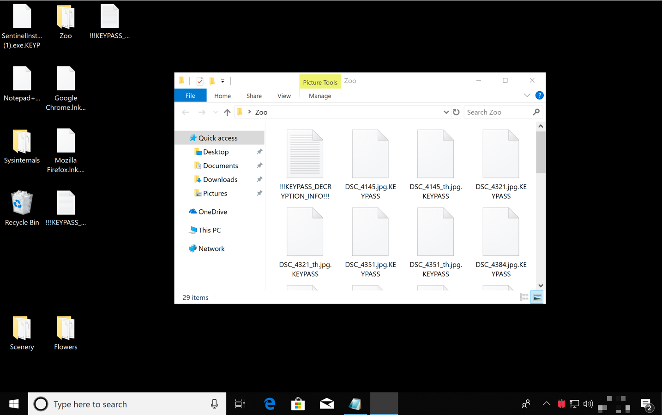Open the File menu tab
662x415 pixels.
pos(190,95)
